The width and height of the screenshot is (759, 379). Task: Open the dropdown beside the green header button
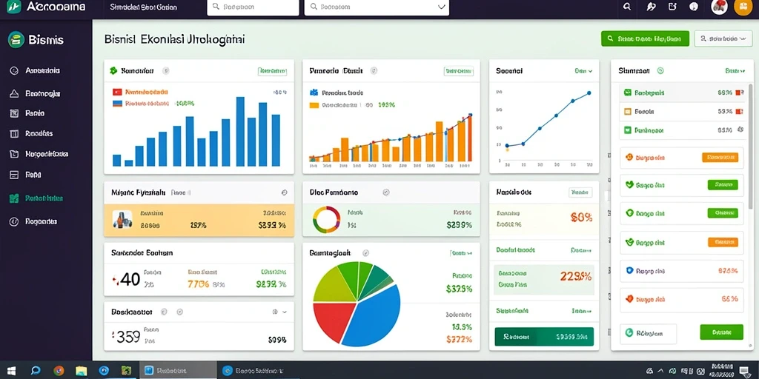pyautogui.click(x=723, y=38)
